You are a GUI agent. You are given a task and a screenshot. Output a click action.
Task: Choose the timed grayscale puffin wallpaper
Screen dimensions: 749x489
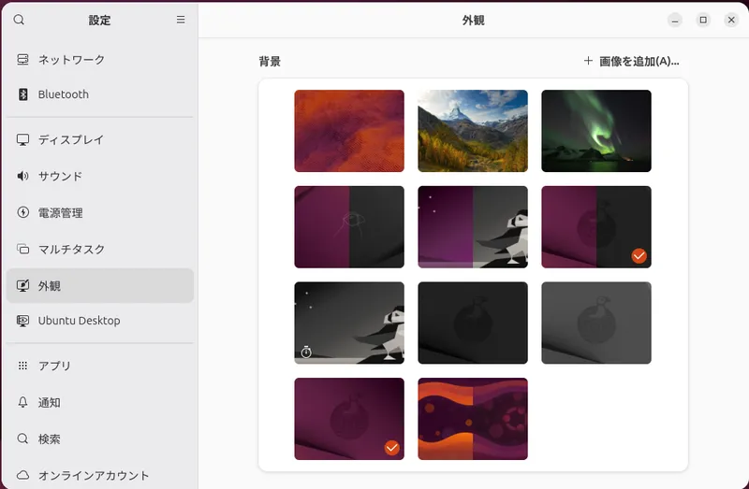click(x=349, y=323)
